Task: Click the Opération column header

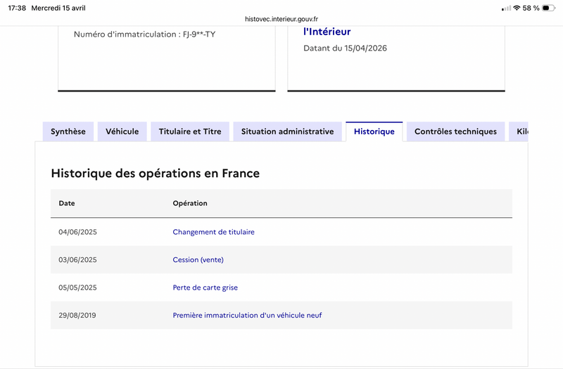Action: pyautogui.click(x=190, y=203)
